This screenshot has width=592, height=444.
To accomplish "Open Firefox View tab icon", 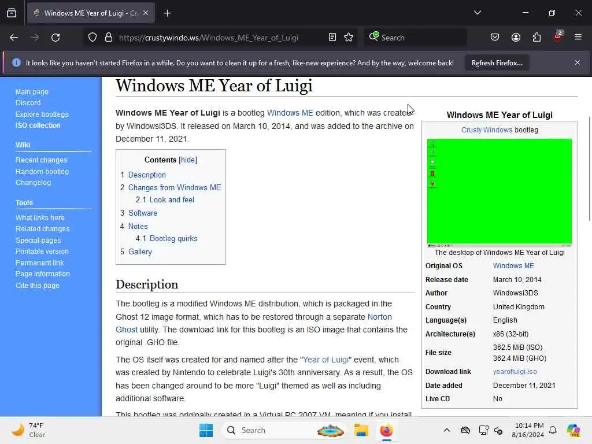I will 12,13.
